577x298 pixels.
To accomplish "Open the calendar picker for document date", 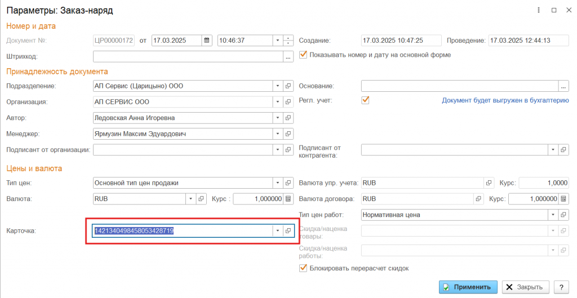I will 207,41.
